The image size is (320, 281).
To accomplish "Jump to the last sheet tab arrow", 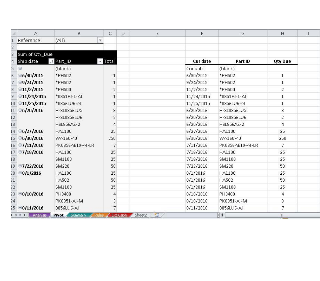I will [25, 215].
